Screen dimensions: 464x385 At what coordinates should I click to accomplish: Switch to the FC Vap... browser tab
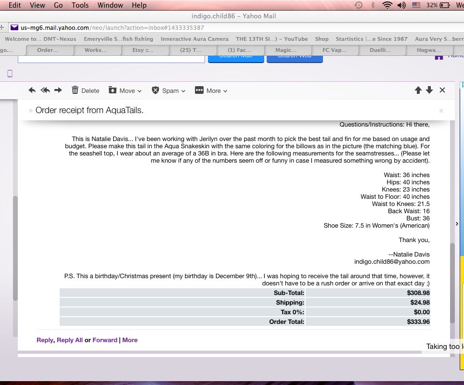pos(335,50)
